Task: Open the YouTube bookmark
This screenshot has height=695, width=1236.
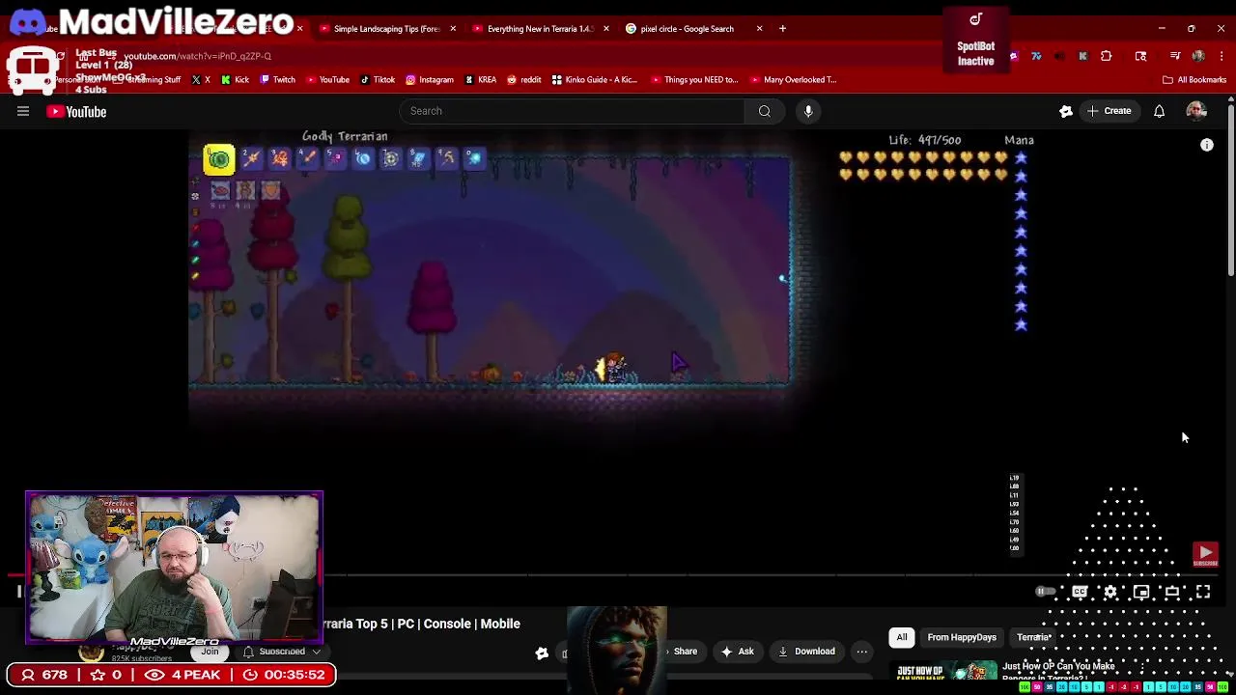Action: (327, 80)
